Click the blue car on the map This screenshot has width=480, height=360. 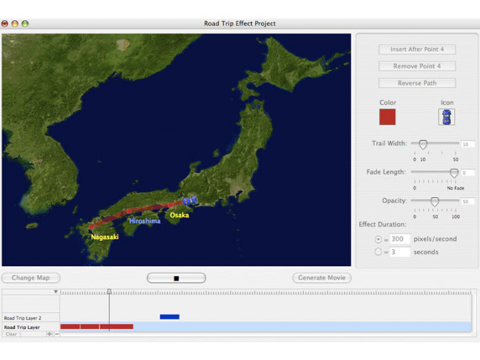(190, 201)
